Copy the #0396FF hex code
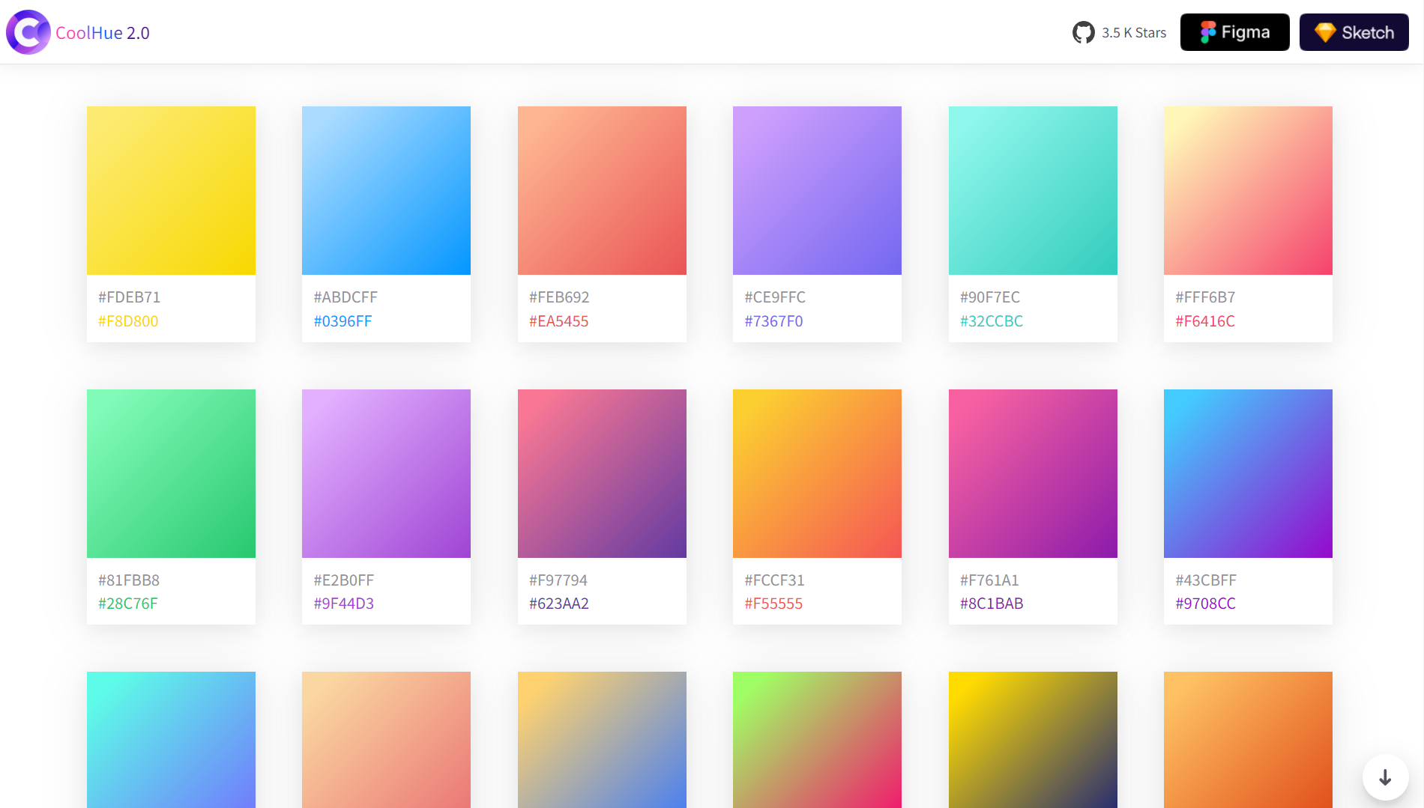The image size is (1424, 808). click(343, 321)
